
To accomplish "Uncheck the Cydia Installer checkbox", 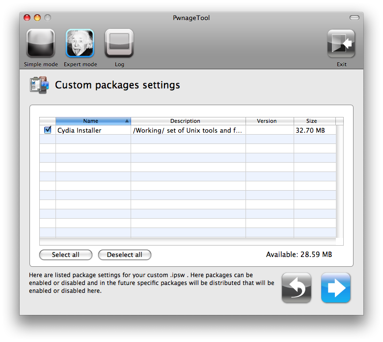I will click(x=48, y=130).
